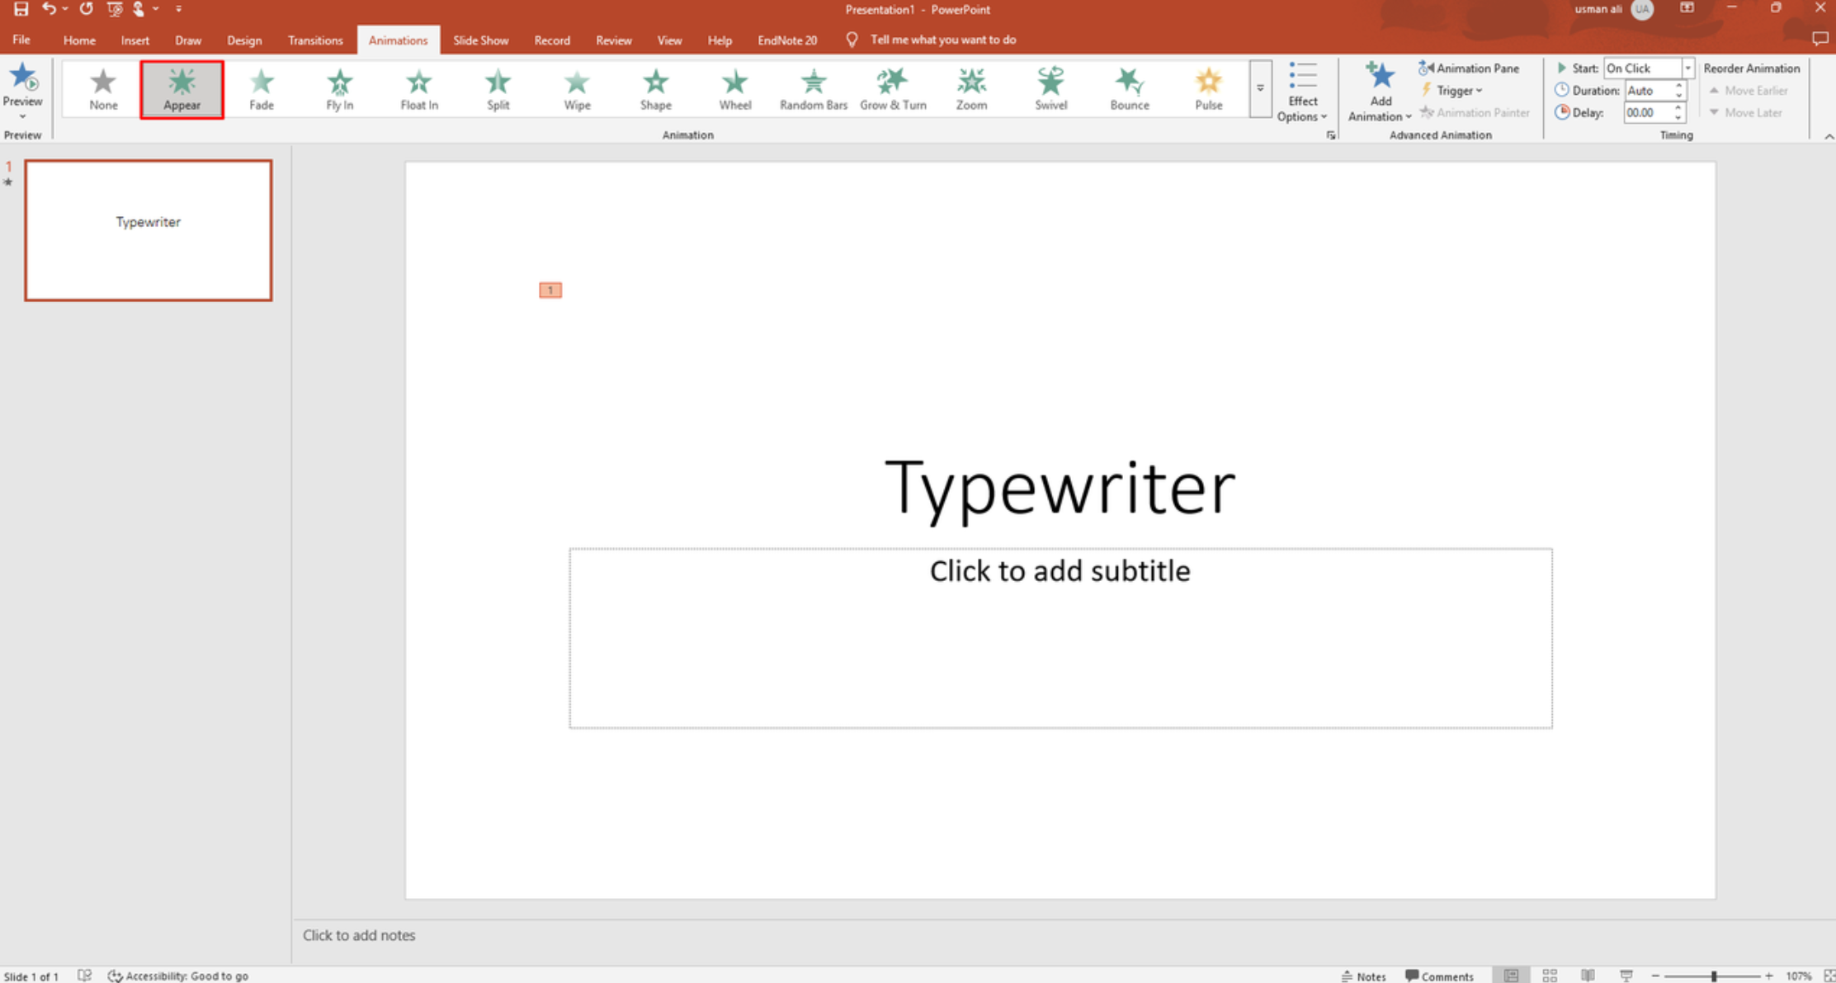Apply the Grow & Turn effect
The image size is (1836, 983).
point(892,89)
